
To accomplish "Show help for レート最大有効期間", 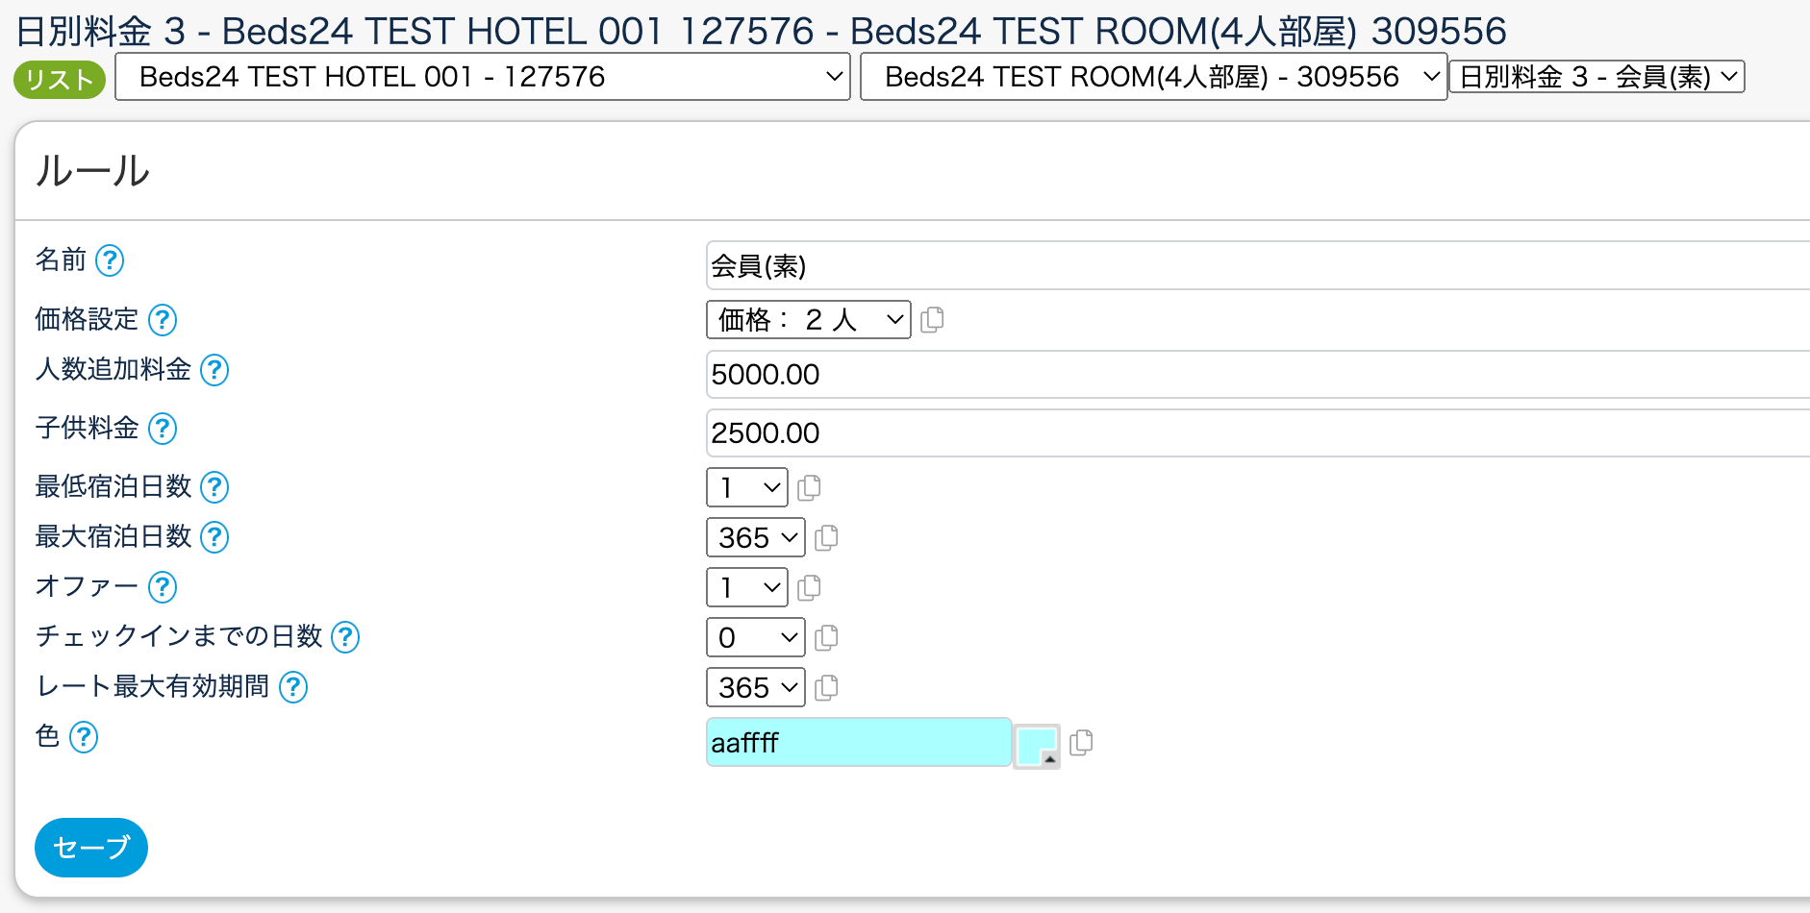I will [293, 687].
